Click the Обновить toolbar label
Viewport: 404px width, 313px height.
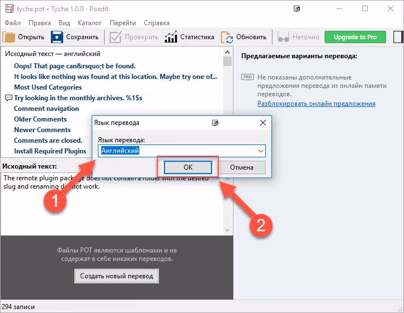(251, 37)
